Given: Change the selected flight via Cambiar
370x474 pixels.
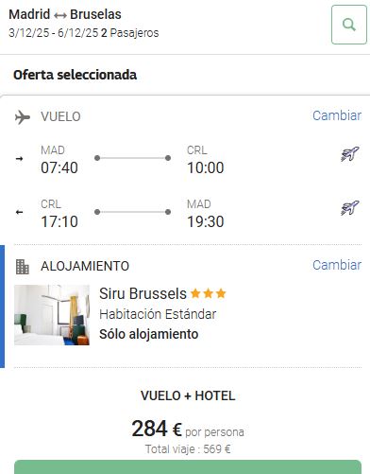Looking at the screenshot, I should [337, 115].
